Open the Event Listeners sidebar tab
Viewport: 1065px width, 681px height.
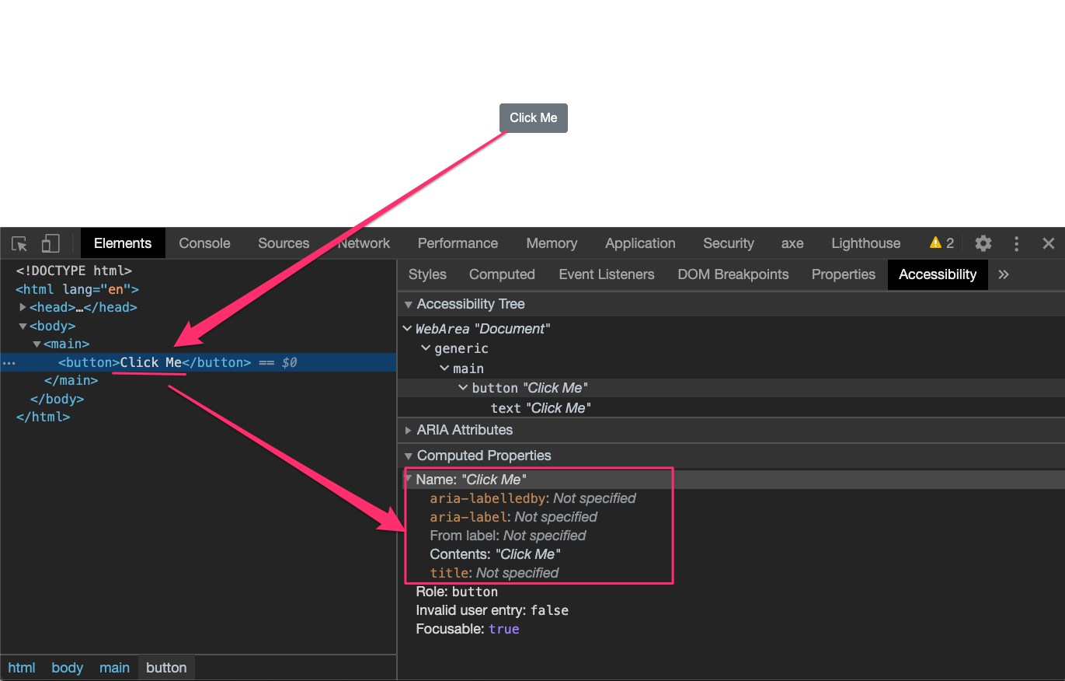click(x=607, y=274)
